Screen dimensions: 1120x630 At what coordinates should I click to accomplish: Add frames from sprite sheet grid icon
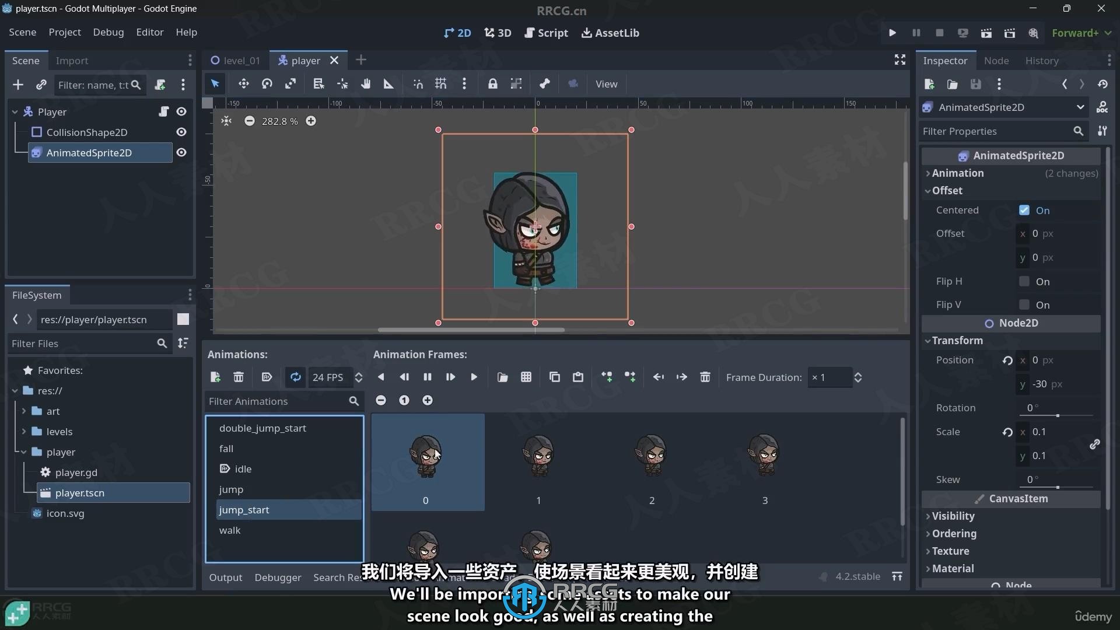[x=526, y=377]
